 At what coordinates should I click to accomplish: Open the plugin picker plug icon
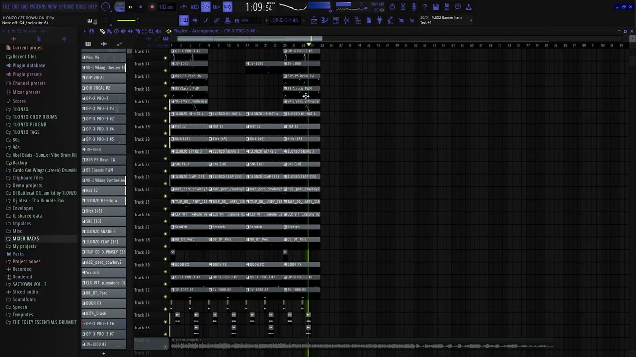(x=380, y=20)
